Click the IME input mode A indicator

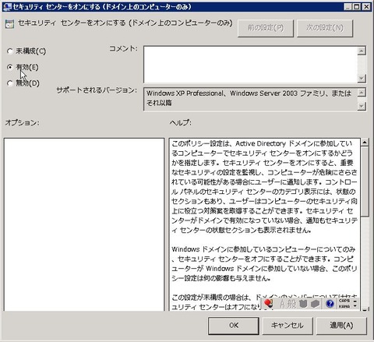point(283,304)
